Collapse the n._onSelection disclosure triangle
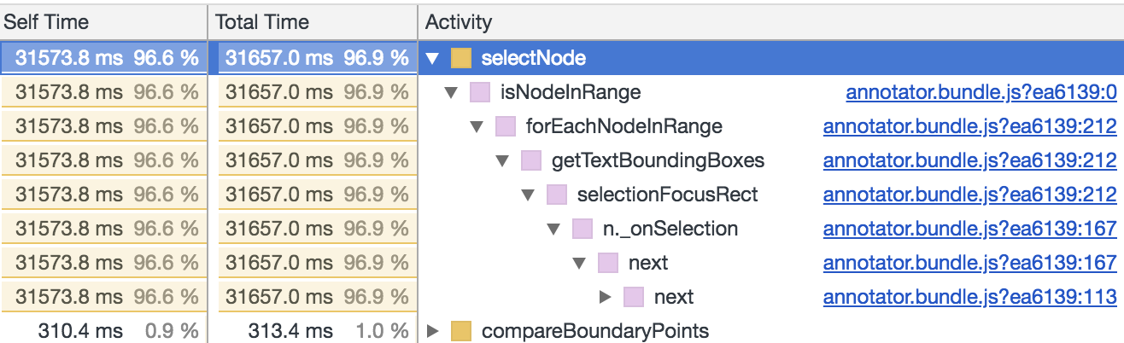This screenshot has height=343, width=1124. tap(554, 230)
